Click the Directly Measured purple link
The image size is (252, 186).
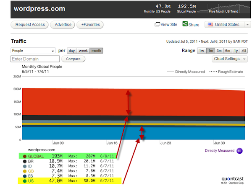(x=220, y=150)
